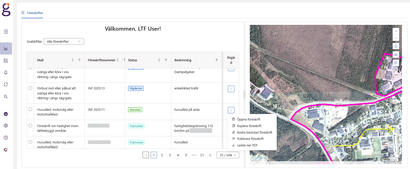Zoom in on the map
This screenshot has width=410, height=169.
pyautogui.click(x=396, y=31)
